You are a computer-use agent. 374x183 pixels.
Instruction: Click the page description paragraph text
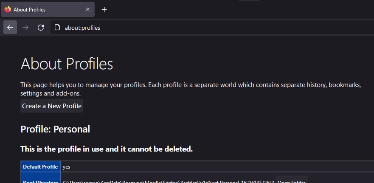pyautogui.click(x=191, y=89)
